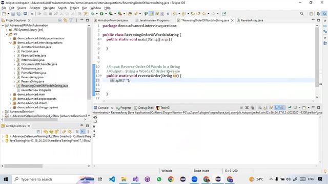Click the Windows search box
The image size is (328, 184).
point(53,179)
